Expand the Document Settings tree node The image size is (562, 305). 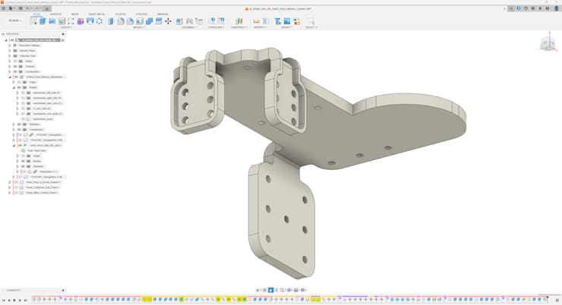[10, 46]
